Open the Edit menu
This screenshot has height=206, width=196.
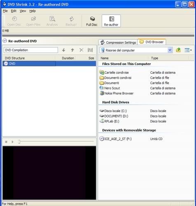pyautogui.click(x=14, y=11)
